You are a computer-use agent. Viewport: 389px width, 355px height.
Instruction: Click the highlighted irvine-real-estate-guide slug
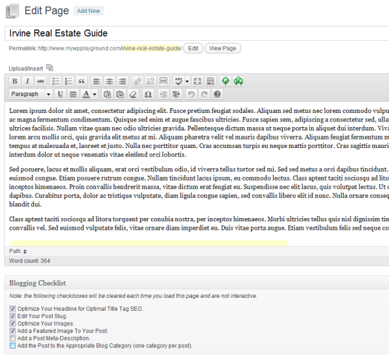pyautogui.click(x=152, y=48)
